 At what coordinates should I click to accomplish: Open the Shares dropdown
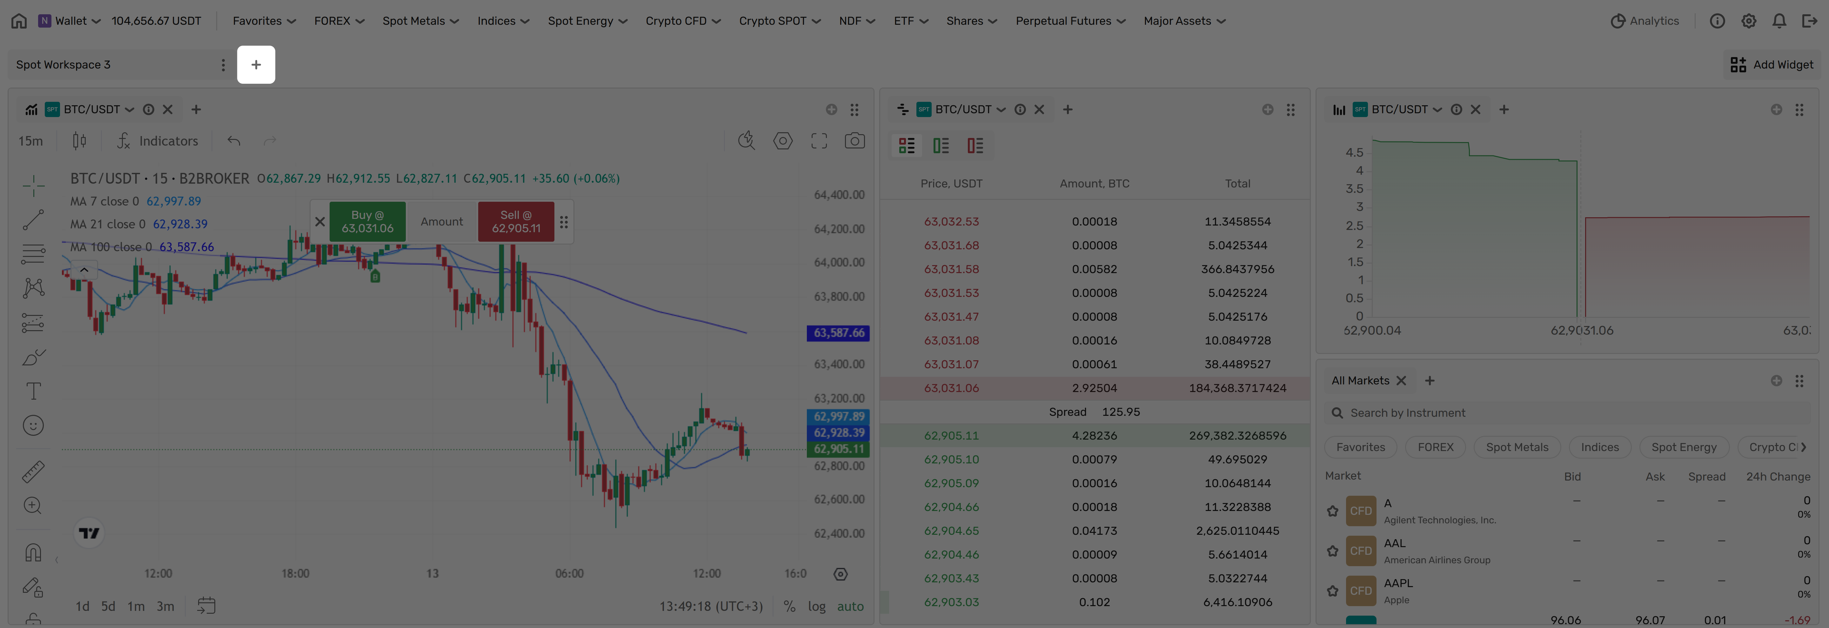[971, 21]
